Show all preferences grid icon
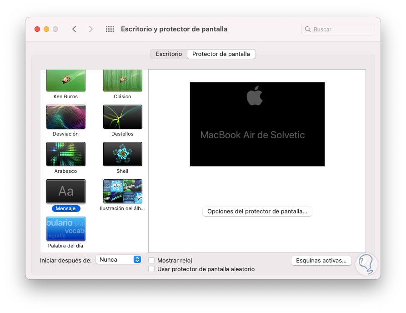Screen dimensions: 406x313 point(110,29)
